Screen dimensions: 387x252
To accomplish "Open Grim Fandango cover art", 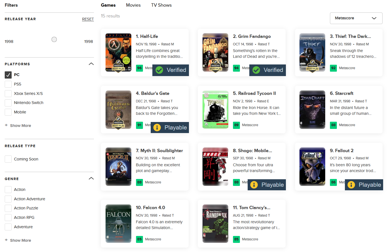I will pos(215,53).
